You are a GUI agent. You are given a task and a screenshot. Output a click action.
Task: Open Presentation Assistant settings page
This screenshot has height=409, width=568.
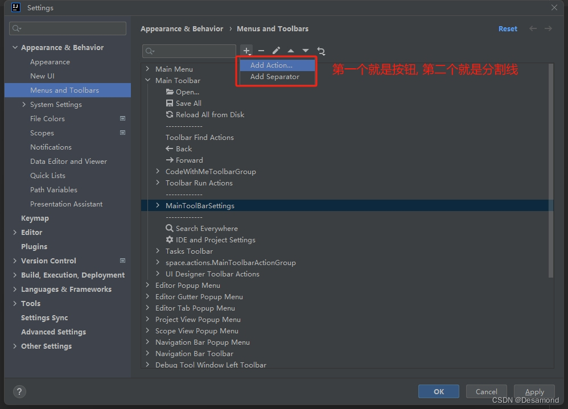click(66, 204)
